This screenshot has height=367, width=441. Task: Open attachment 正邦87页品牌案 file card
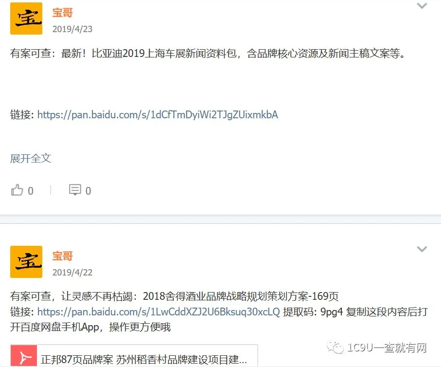coord(134,356)
